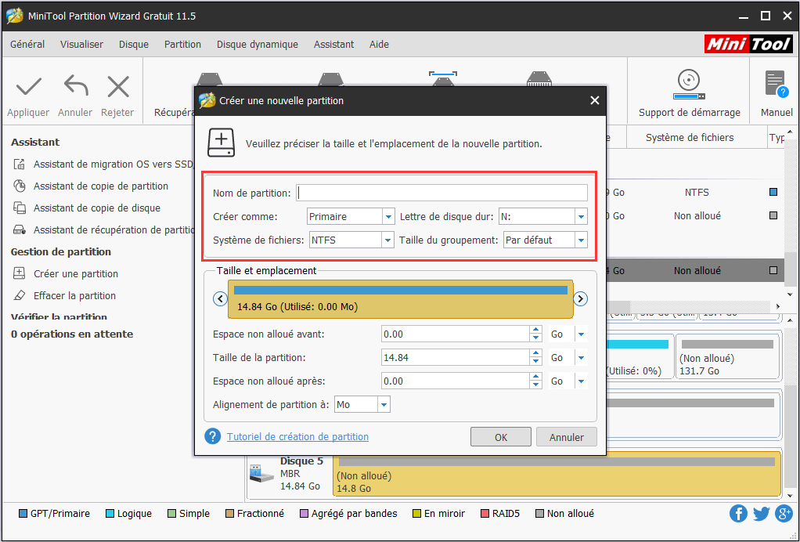Decrease Taille de la partition with down arrow
The height and width of the screenshot is (542, 800).
click(x=535, y=362)
